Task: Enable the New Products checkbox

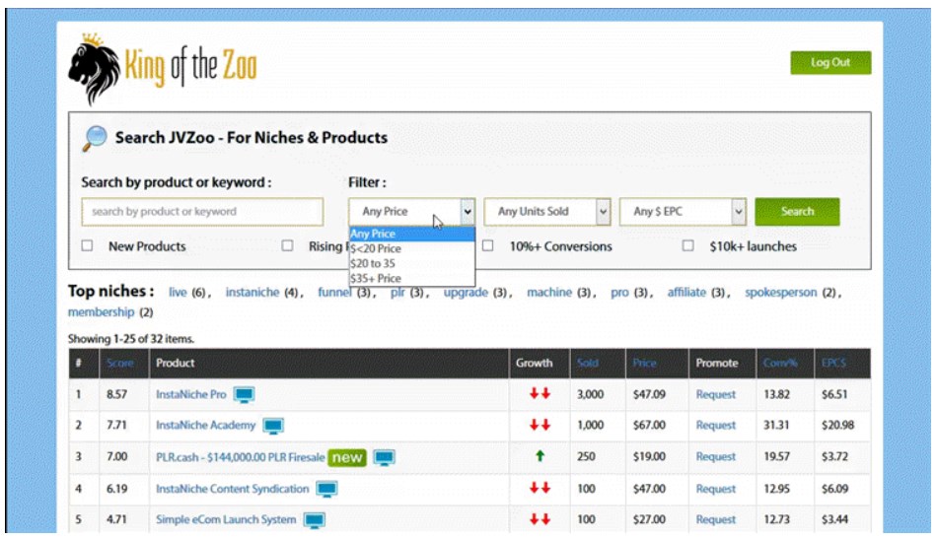Action: pos(87,245)
